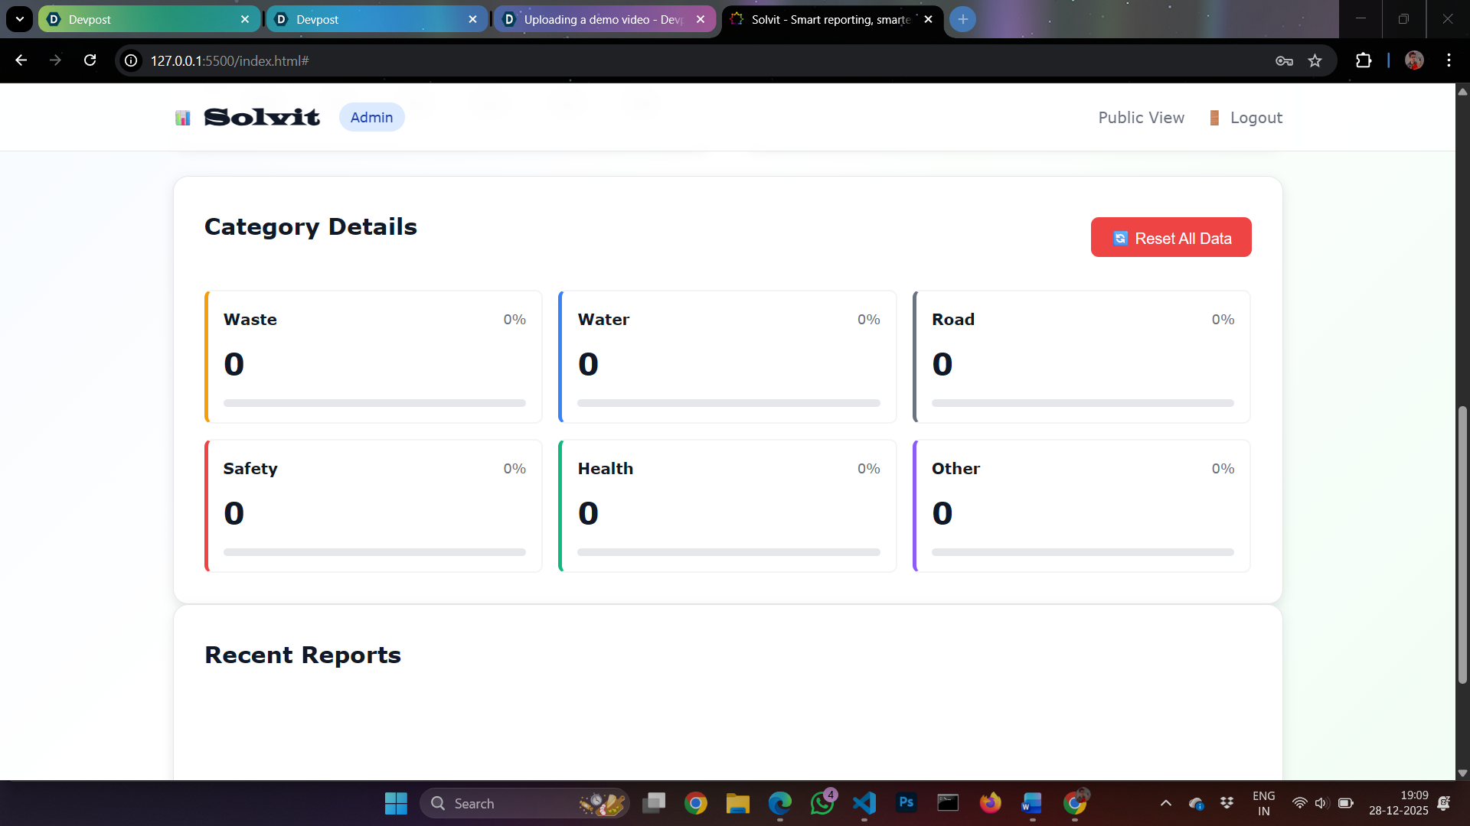Close the Uploading a demo video tab
The width and height of the screenshot is (1470, 826).
pyautogui.click(x=700, y=19)
